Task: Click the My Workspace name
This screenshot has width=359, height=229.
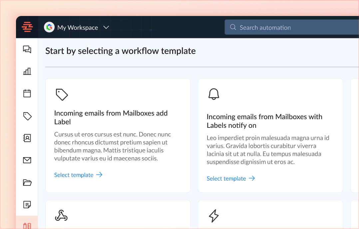Action: click(78, 28)
